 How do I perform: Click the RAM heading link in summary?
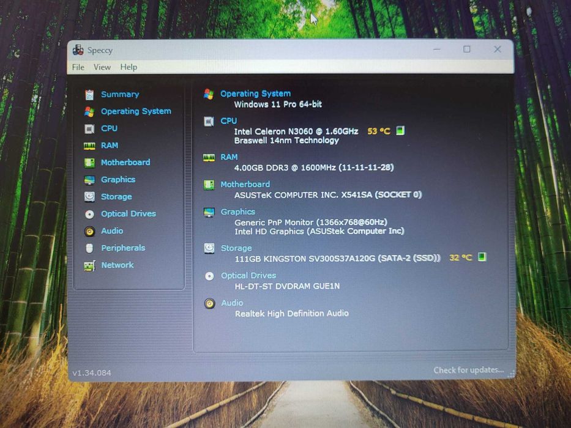pos(229,157)
